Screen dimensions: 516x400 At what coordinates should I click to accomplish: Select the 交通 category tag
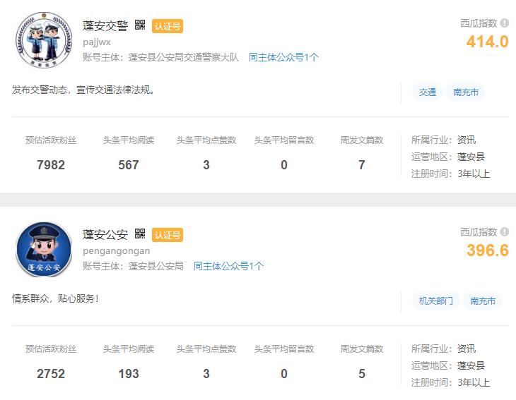point(428,92)
